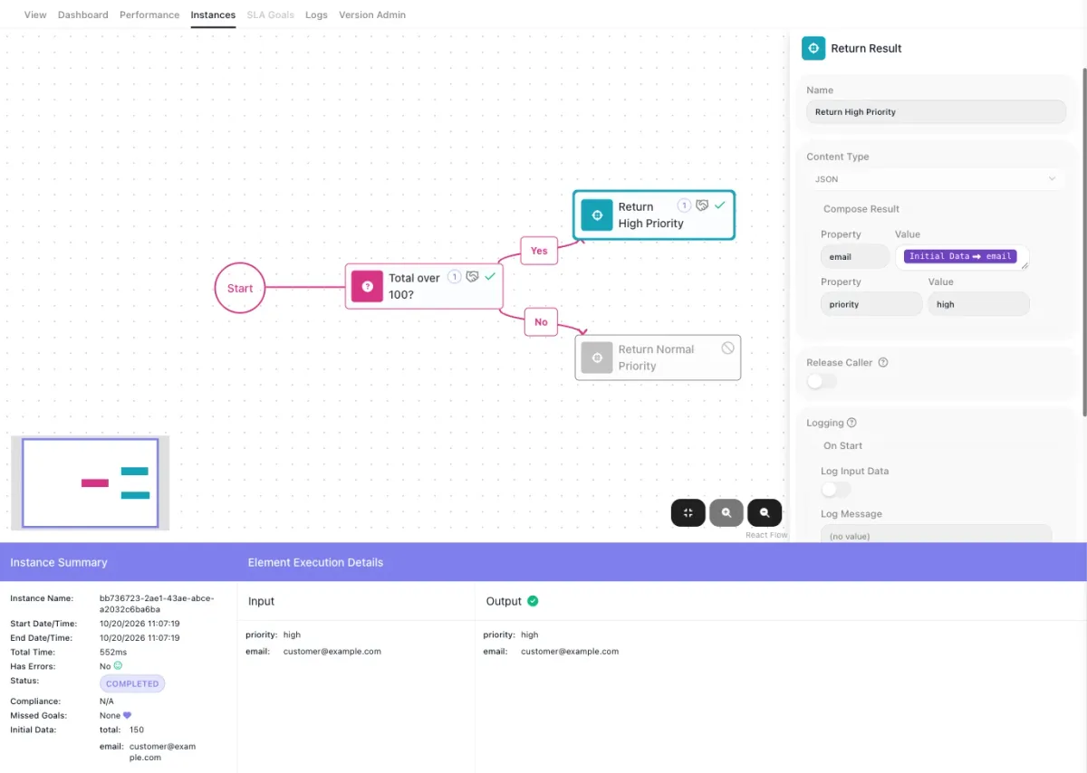Open the Logs tab
The width and height of the screenshot is (1087, 773).
[316, 14]
